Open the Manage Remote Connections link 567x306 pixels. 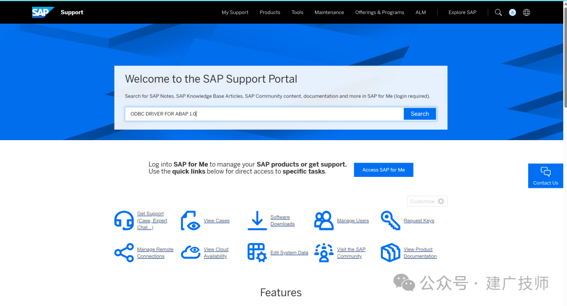pyautogui.click(x=155, y=252)
